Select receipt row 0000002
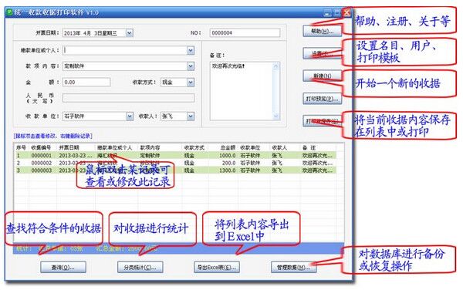The width and height of the screenshot is (463, 290). click(175, 163)
